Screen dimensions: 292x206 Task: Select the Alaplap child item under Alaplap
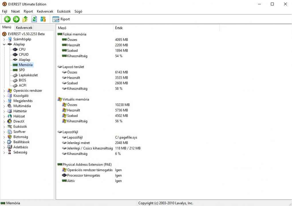point(24,60)
